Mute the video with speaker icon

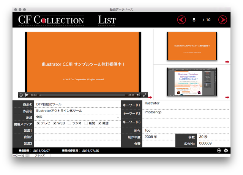coord(138,95)
